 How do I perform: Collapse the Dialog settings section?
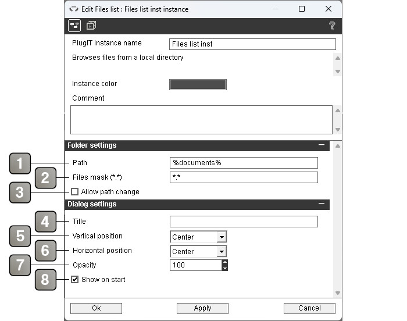pyautogui.click(x=322, y=204)
